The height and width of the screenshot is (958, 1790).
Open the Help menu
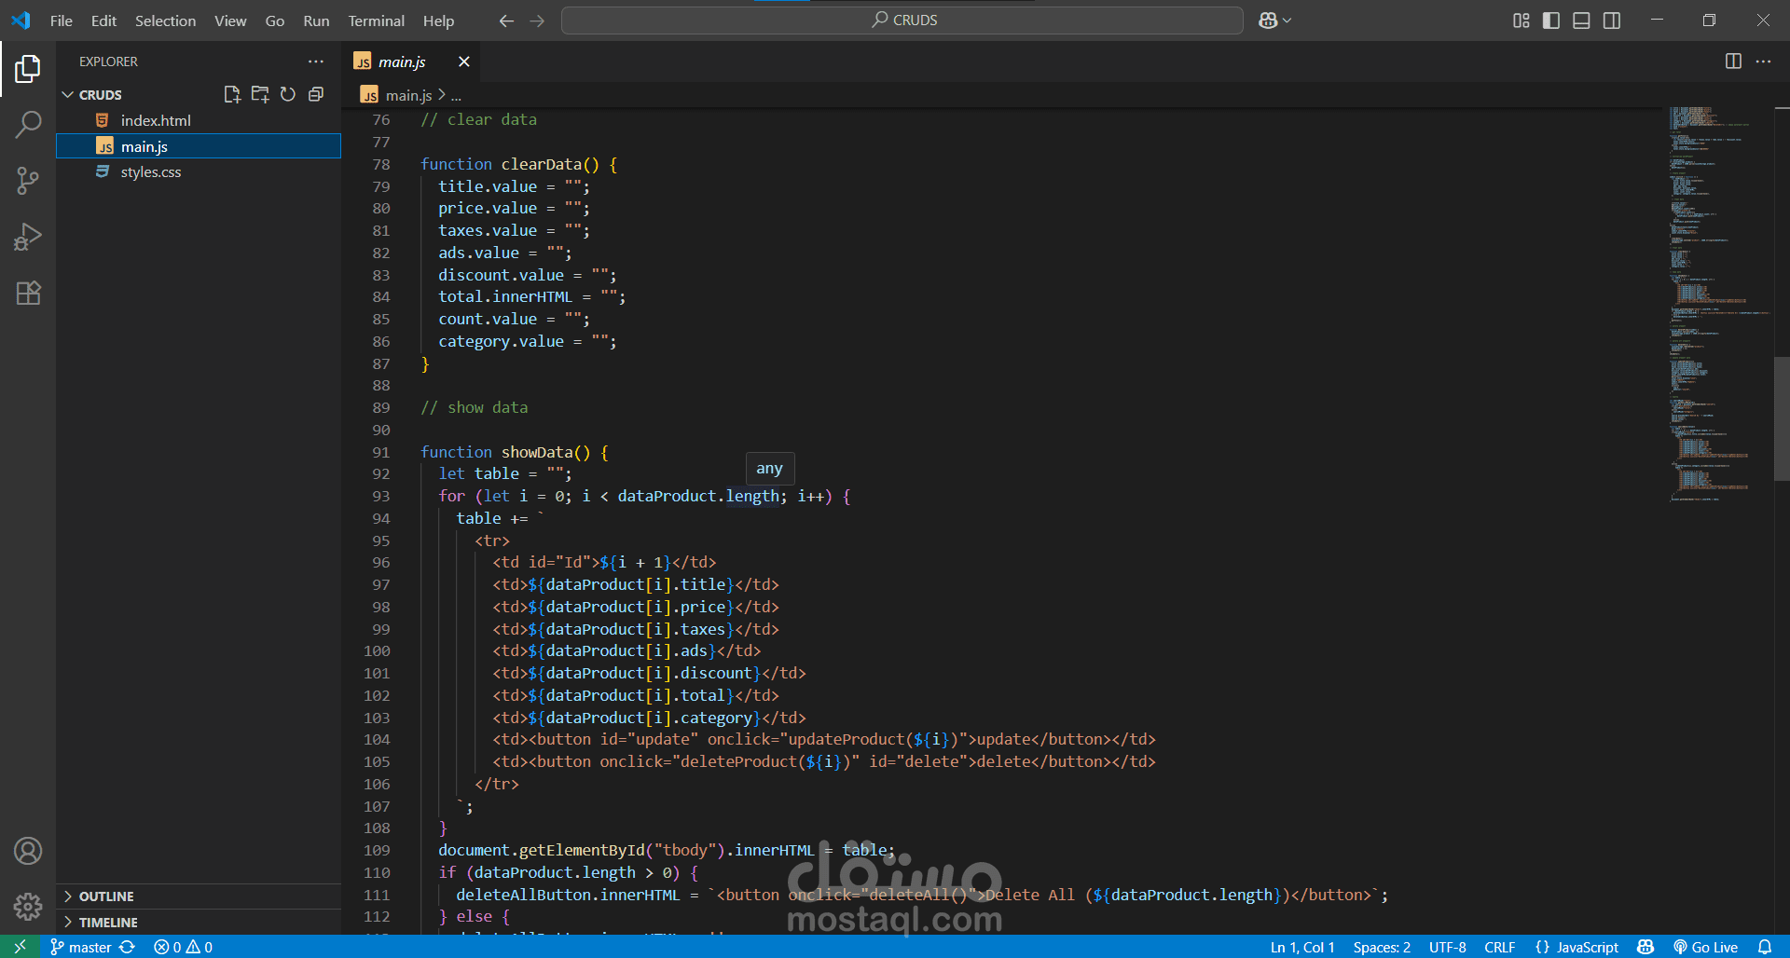(x=438, y=21)
